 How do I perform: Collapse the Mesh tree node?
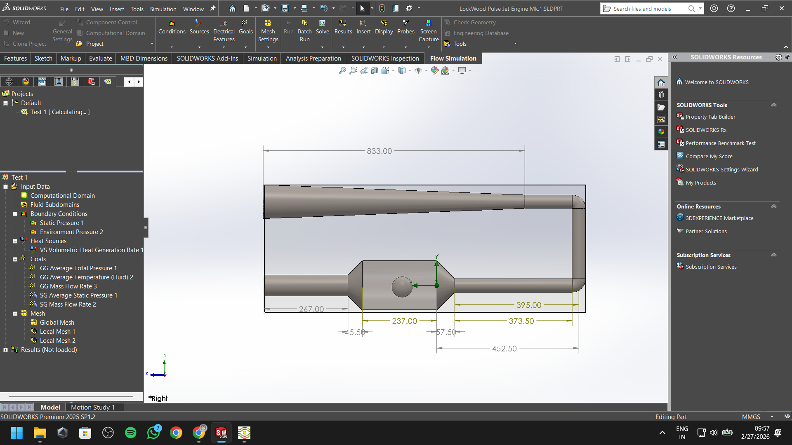[15, 314]
